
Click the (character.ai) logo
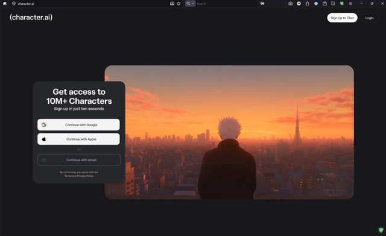point(31,18)
